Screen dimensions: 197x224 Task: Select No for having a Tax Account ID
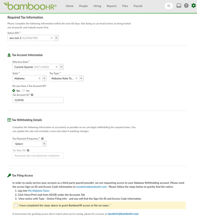coord(23,91)
